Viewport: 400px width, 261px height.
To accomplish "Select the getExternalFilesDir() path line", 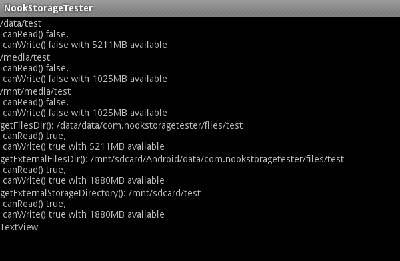I will point(172,159).
